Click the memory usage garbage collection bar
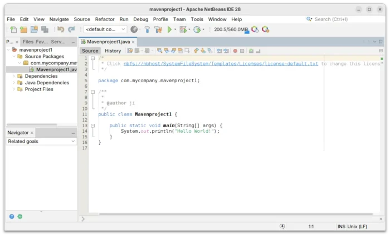This screenshot has width=390, height=236. pyautogui.click(x=230, y=29)
